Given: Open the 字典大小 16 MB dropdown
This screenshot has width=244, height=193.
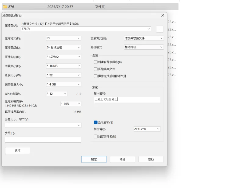Looking at the screenshot, I should tap(64, 66).
